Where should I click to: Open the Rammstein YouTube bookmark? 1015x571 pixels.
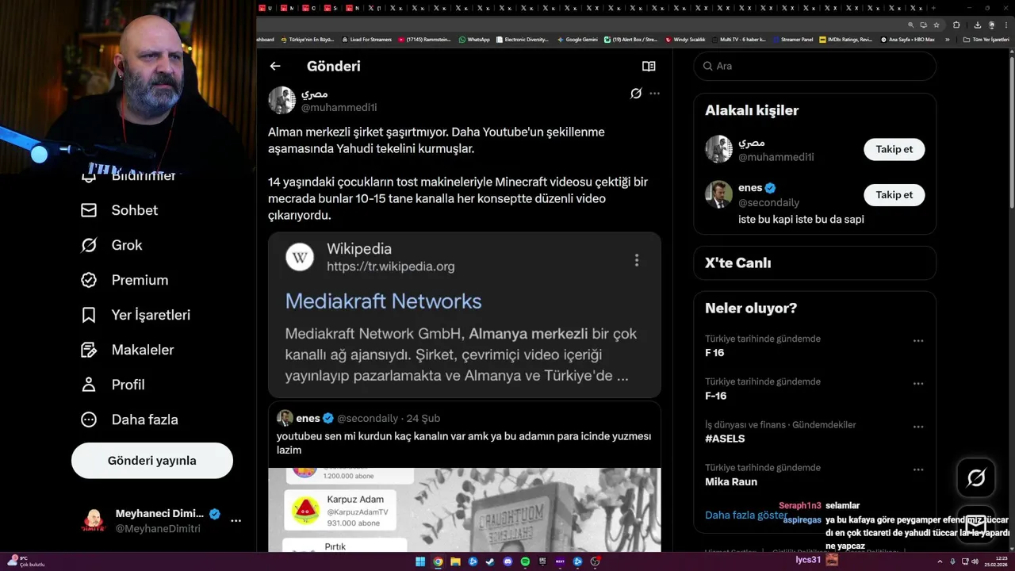[x=424, y=39]
